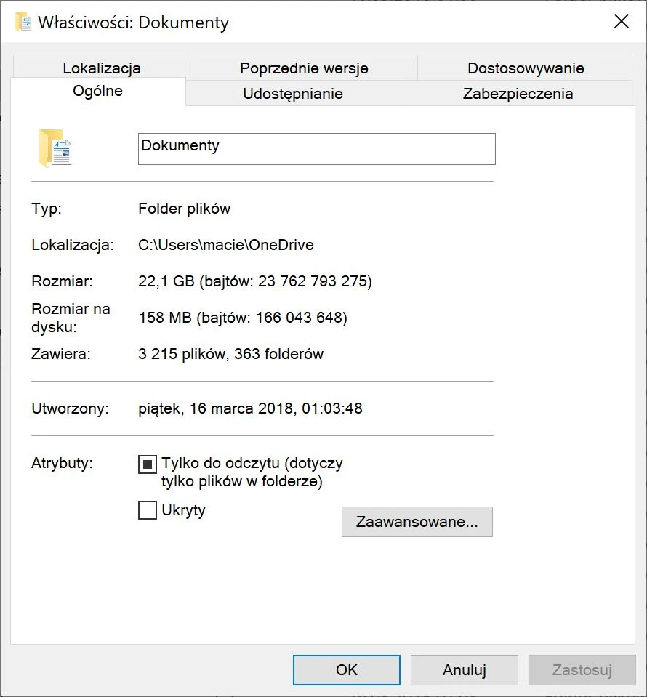Click the greyed-out Zastosuj button
647x697 pixels.
(x=582, y=670)
